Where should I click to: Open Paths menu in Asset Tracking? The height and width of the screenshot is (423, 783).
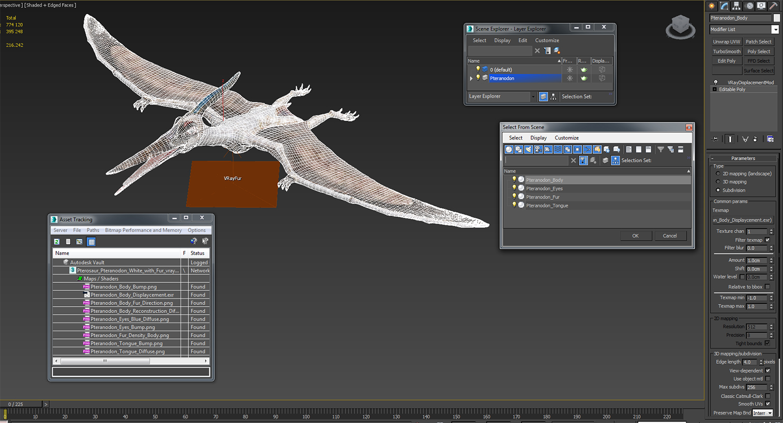[x=93, y=230]
